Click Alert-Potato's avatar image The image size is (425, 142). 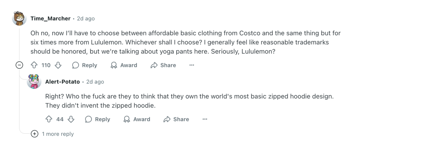pos(34,81)
